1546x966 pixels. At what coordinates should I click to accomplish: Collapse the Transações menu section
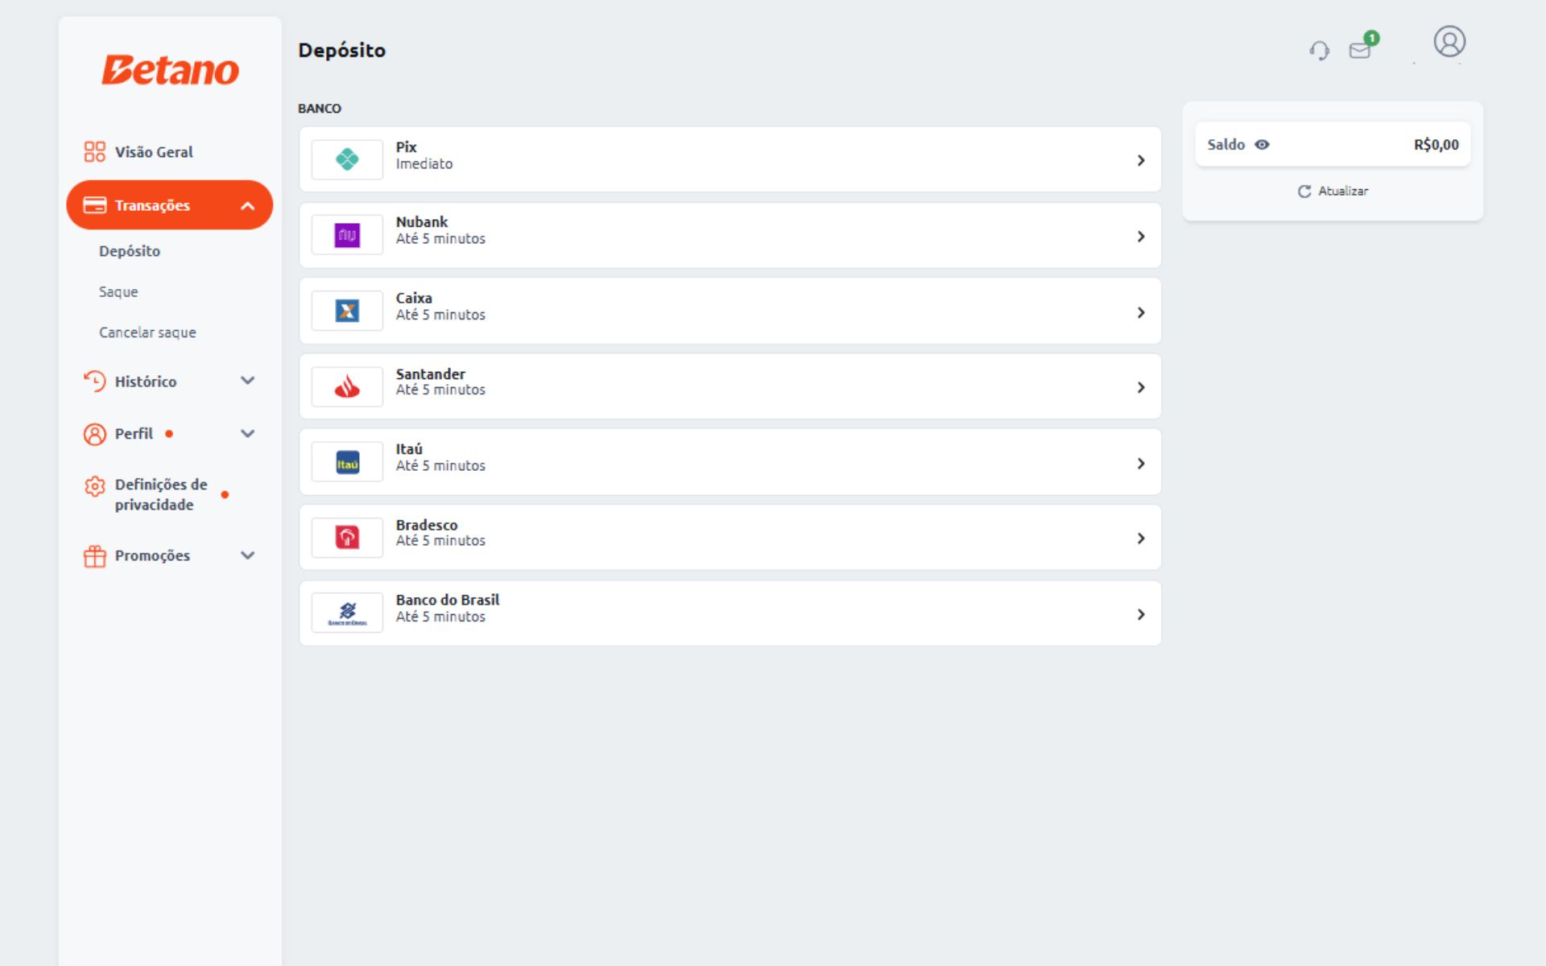point(247,205)
